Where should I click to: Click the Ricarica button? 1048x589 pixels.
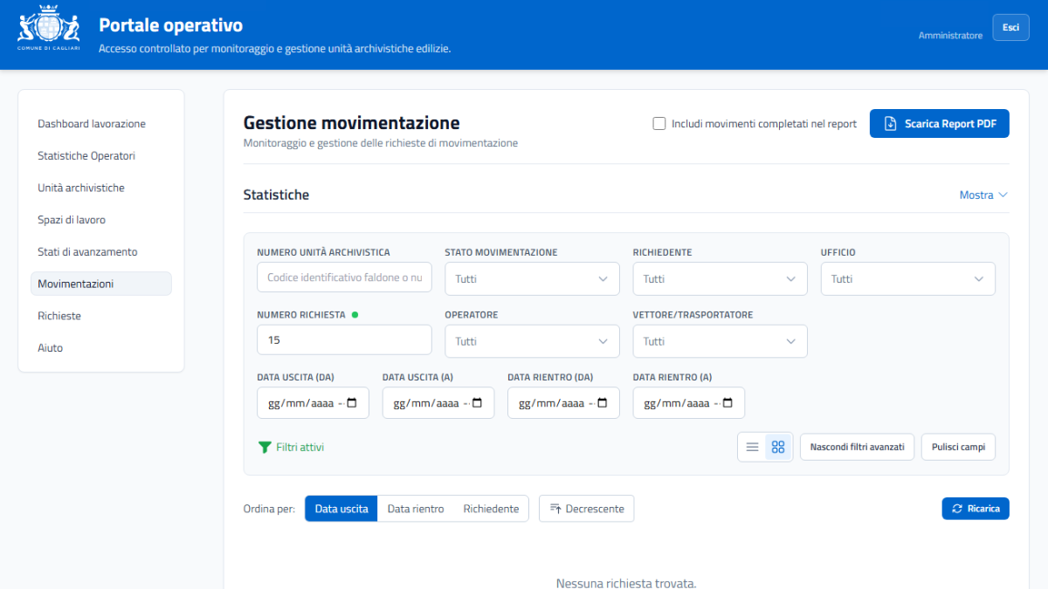click(976, 509)
